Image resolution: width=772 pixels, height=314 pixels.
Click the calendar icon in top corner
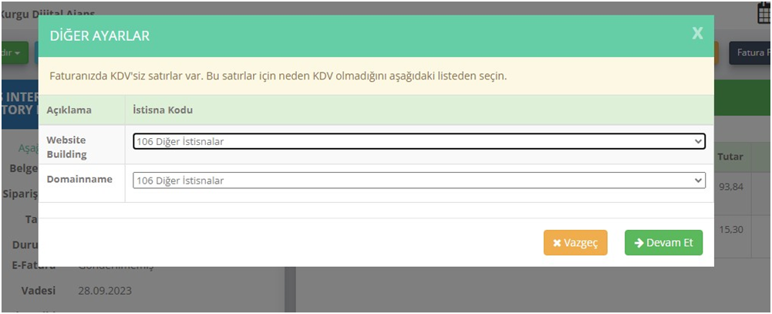(764, 13)
